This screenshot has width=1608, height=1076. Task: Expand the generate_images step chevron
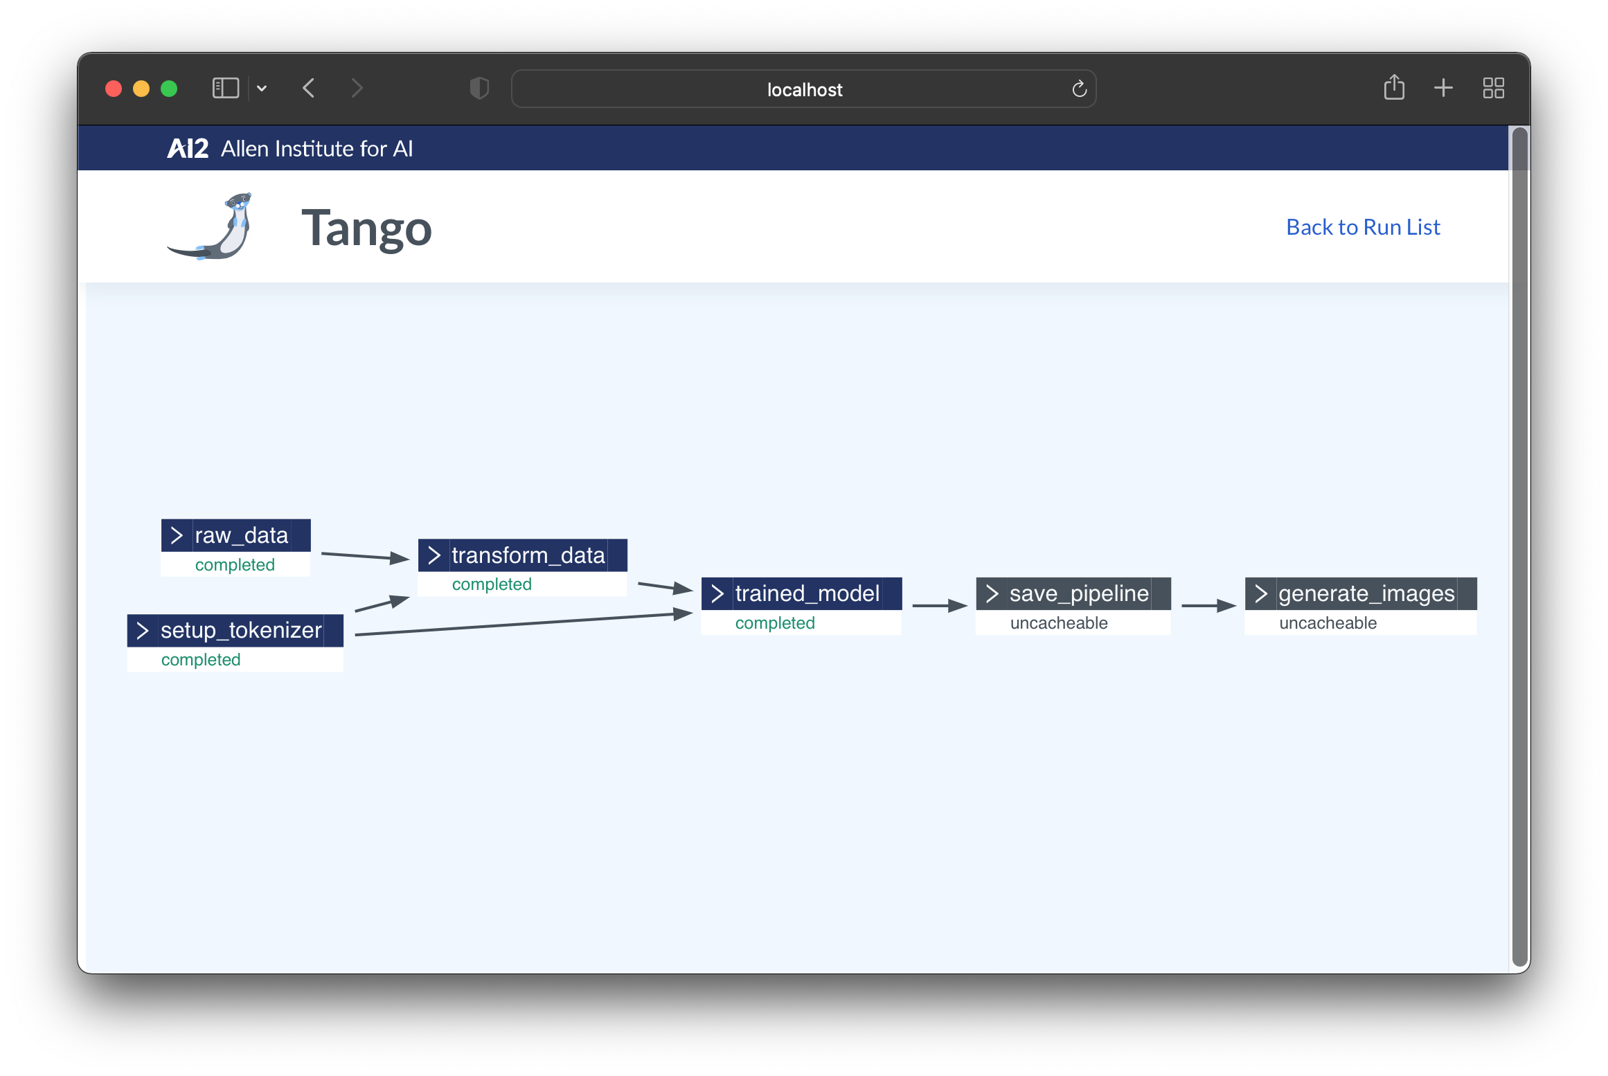(x=1260, y=593)
